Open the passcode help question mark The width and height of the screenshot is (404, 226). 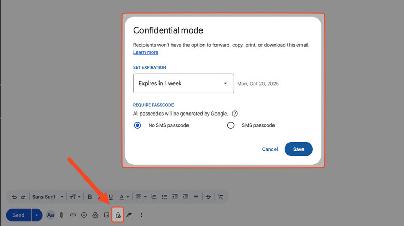click(235, 114)
